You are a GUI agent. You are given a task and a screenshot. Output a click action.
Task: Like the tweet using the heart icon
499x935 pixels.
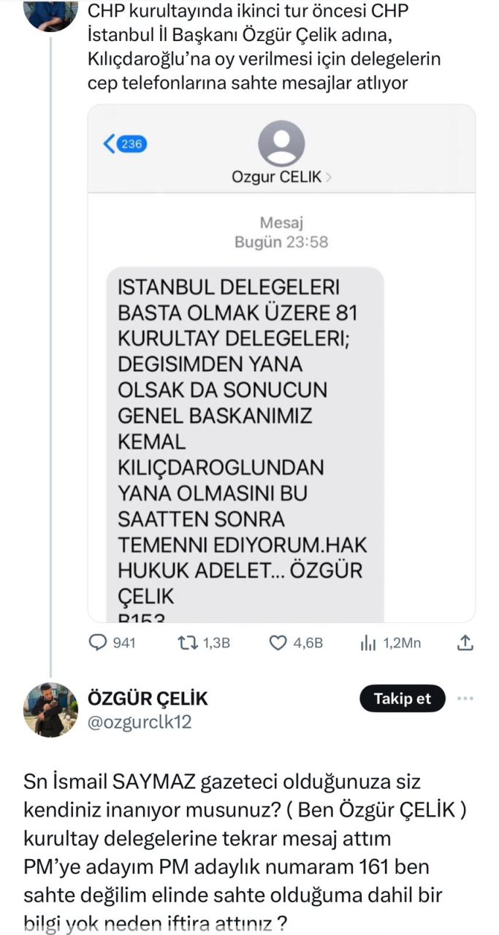click(278, 643)
